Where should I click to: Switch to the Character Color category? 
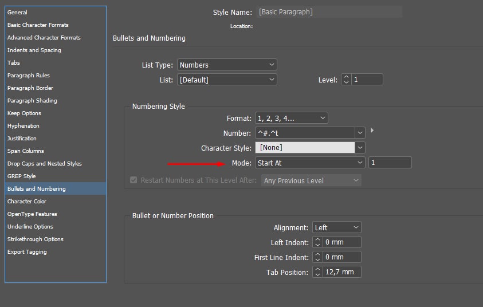27,202
